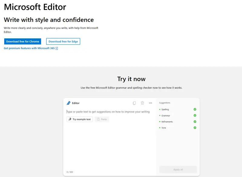Click the copy text icon in Editor

pyautogui.click(x=134, y=103)
